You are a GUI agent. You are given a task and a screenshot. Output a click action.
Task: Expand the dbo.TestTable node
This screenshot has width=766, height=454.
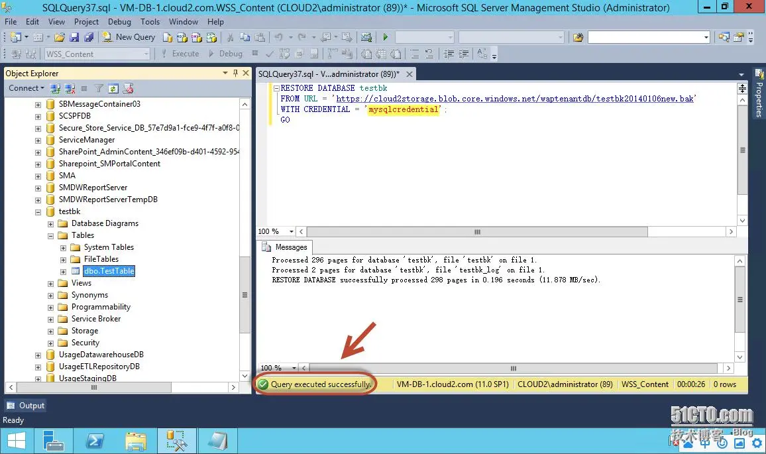coord(63,272)
